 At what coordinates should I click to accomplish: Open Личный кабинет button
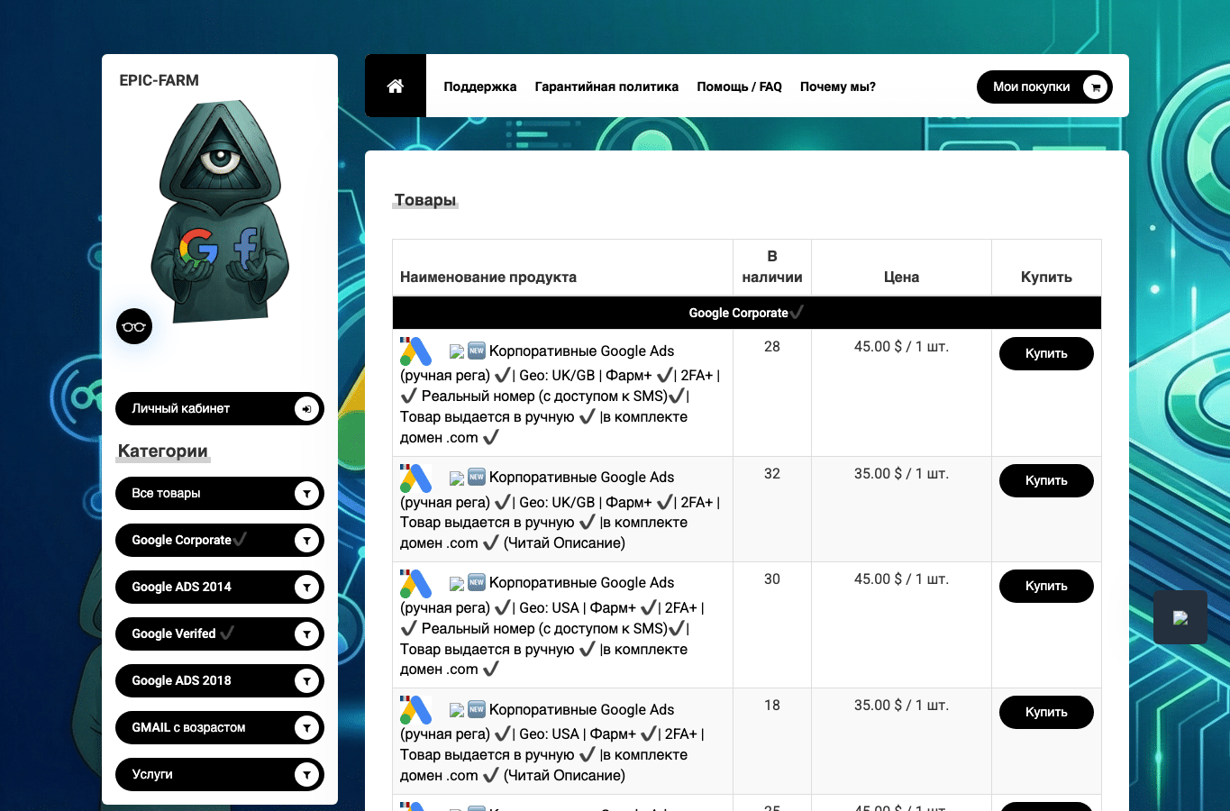tap(220, 409)
